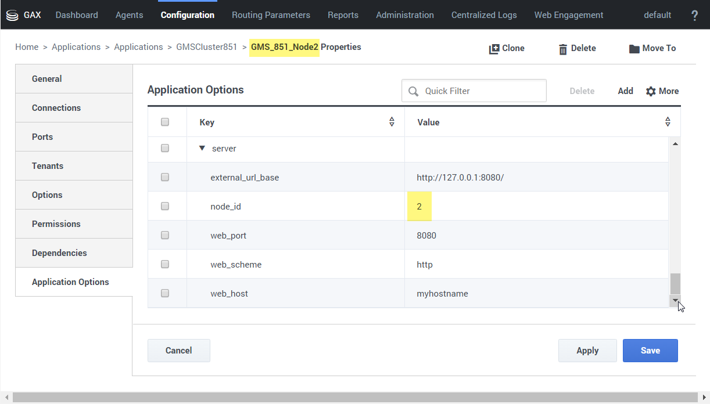
Task: Open the Routing Parameters menu
Action: point(271,15)
